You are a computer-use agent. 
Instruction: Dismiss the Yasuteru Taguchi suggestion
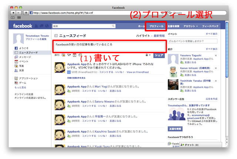(x=216, y=55)
